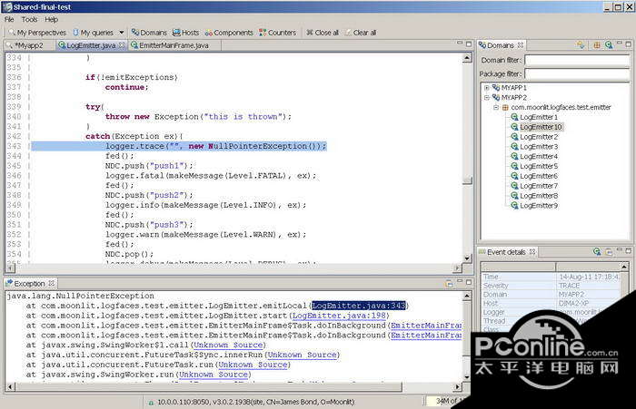
Task: Close the Domains panel tab
Action: [521, 44]
